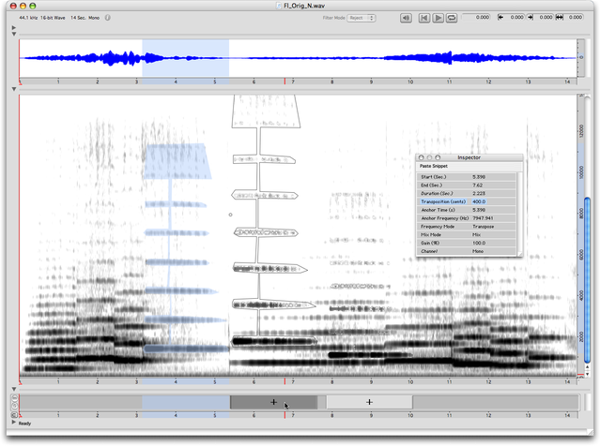The width and height of the screenshot is (600, 446).
Task: Collapse the spectrogram pane disclosure triangle
Action: 13,90
